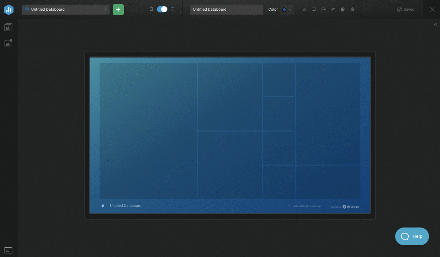Open the console icon at sidebar bottom

(x=8, y=250)
